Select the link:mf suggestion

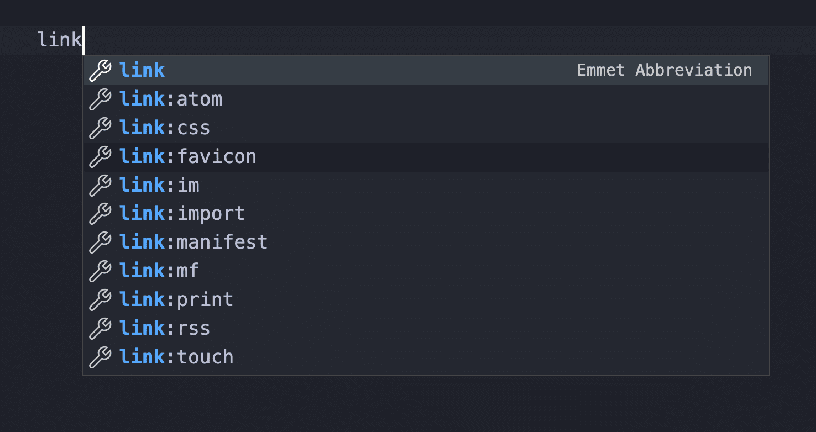159,271
